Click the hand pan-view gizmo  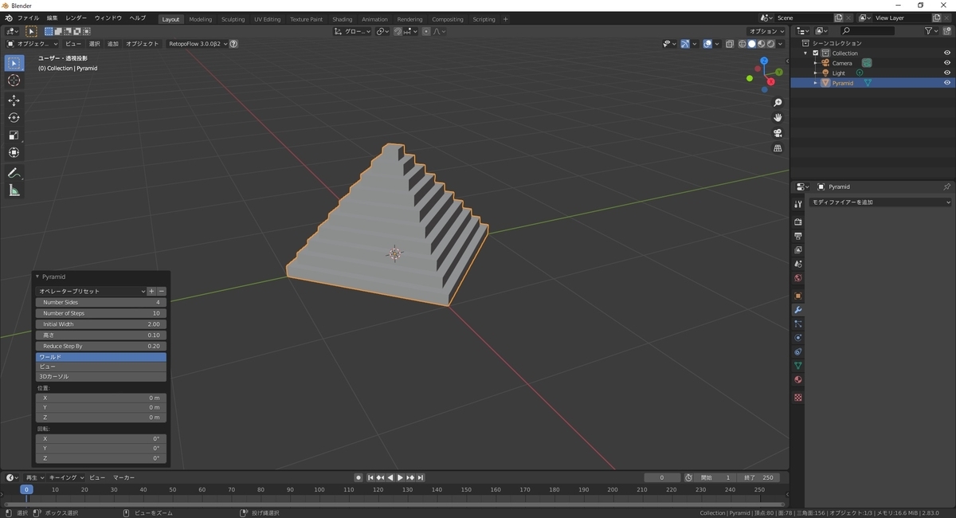tap(778, 118)
